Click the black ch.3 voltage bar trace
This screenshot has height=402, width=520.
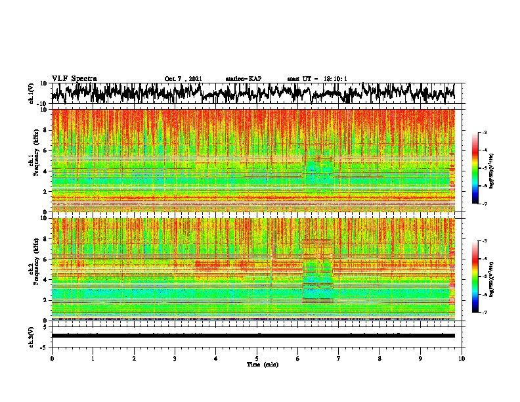(x=253, y=336)
